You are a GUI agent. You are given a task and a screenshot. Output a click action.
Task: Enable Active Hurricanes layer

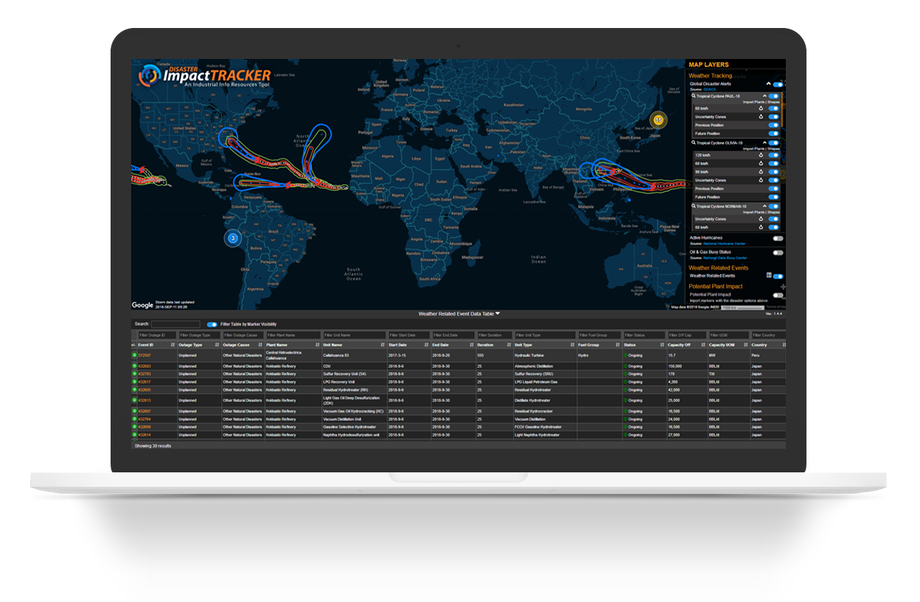(x=778, y=238)
